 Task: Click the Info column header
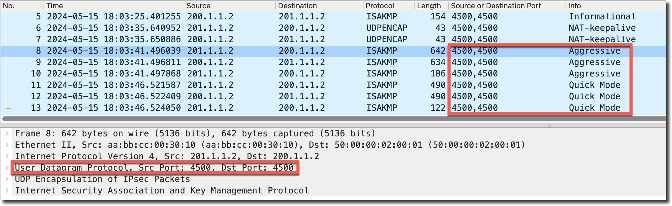[574, 6]
